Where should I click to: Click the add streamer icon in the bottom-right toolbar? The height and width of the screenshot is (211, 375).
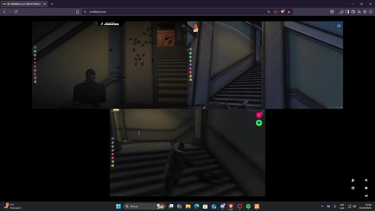pyautogui.click(x=353, y=180)
